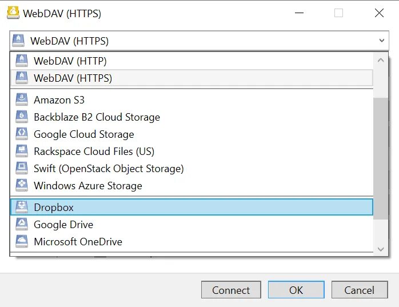Click the Dropbox box icon
Image resolution: width=399 pixels, height=307 pixels.
tap(22, 207)
